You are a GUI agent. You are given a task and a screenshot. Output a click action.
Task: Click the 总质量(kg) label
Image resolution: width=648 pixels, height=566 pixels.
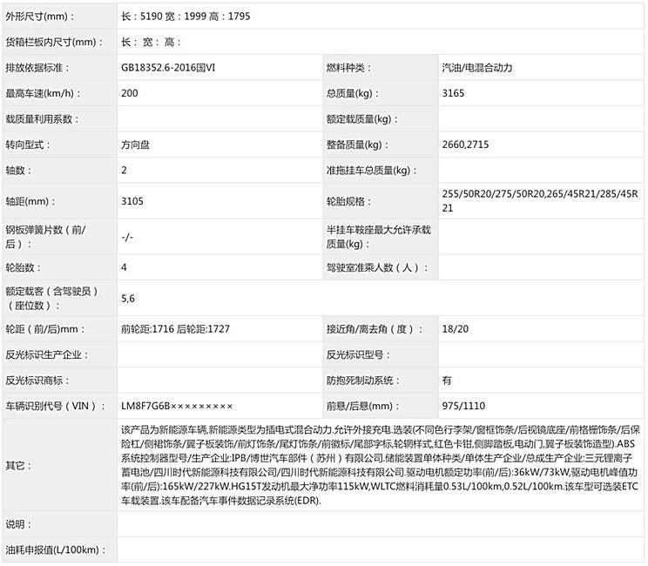353,93
